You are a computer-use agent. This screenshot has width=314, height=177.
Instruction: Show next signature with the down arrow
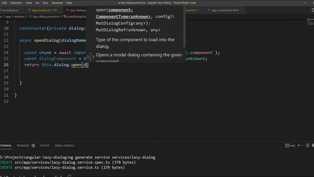click(90, 60)
